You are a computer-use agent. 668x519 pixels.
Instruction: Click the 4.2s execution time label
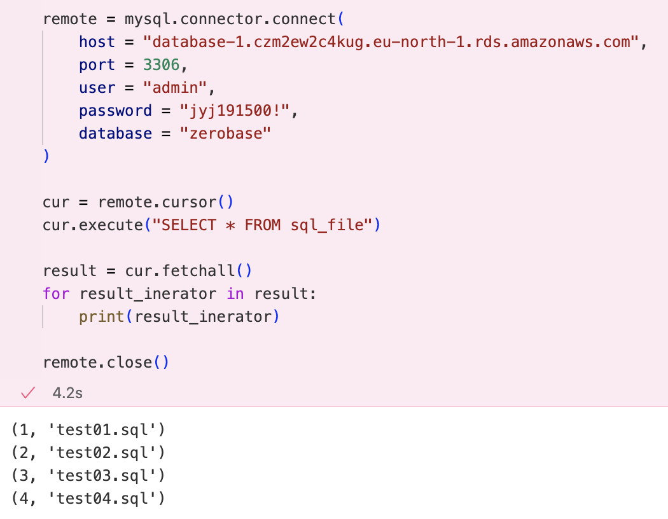tap(67, 393)
